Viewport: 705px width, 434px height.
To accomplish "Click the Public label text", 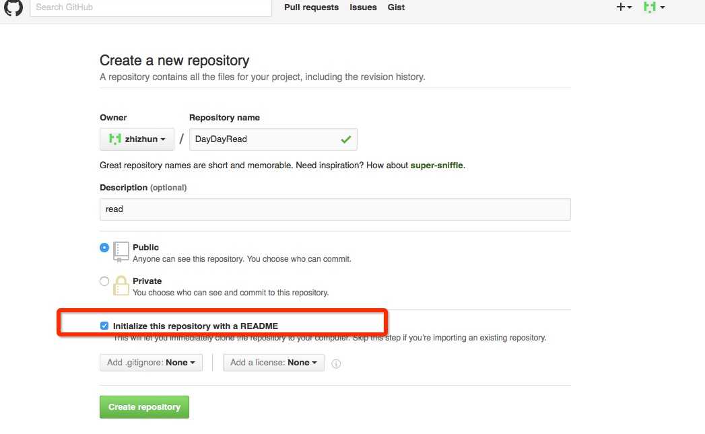I will [x=145, y=248].
